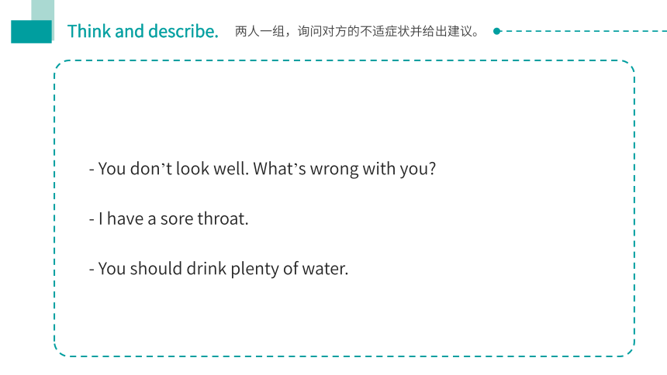667x375 pixels.
Task: Click the sentence 'You don't look well.'
Action: 174,168
